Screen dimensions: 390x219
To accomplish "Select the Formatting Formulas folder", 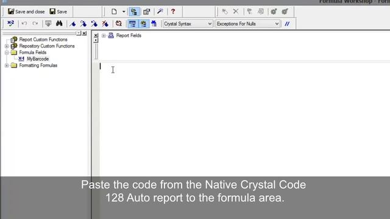I will click(x=38, y=65).
